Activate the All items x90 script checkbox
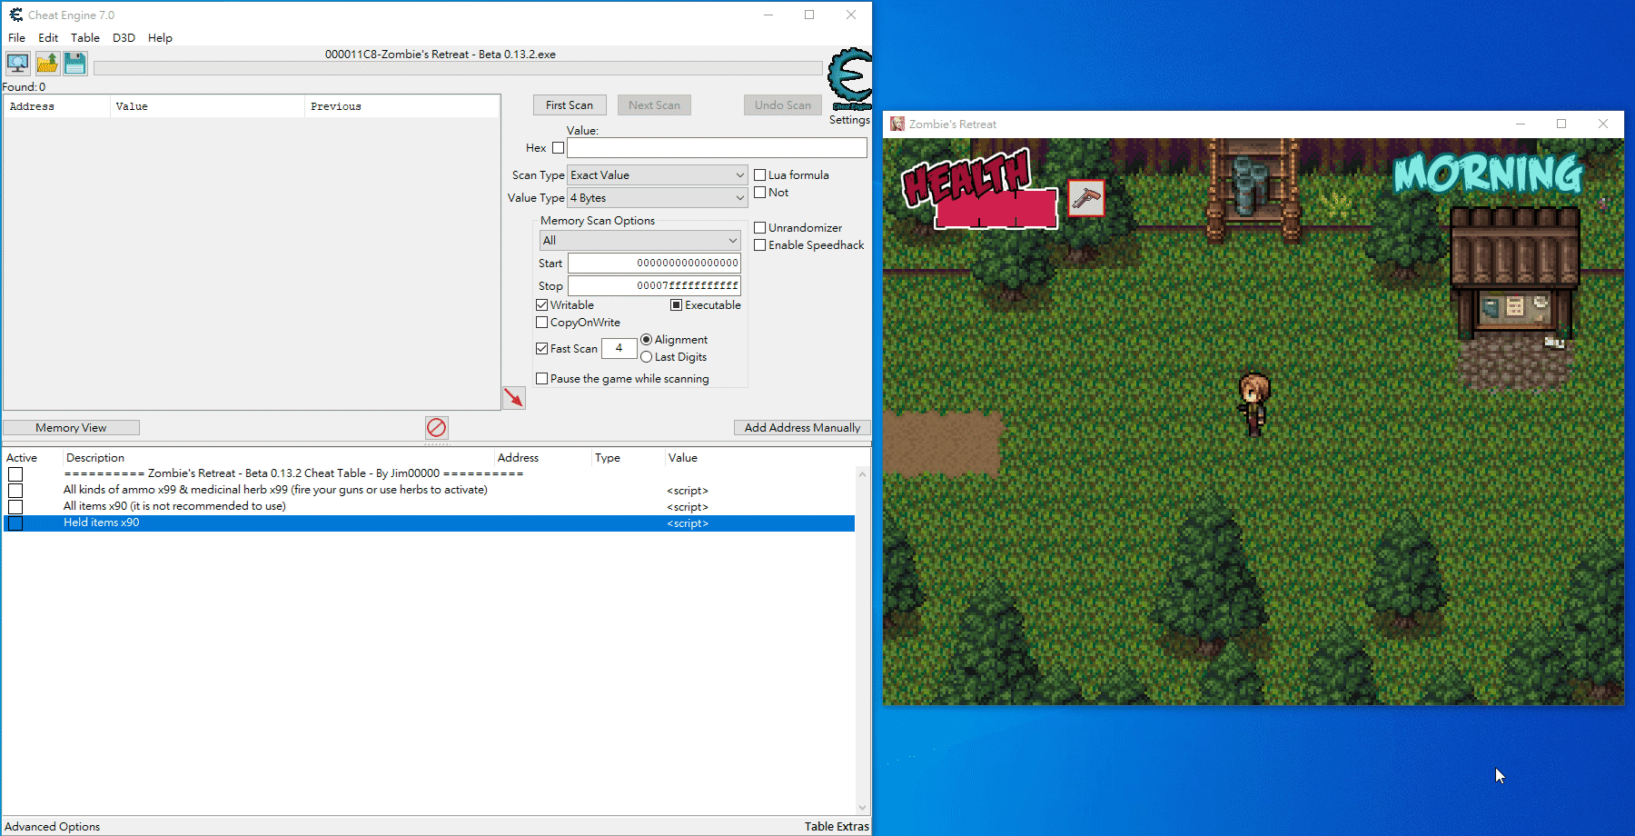This screenshot has height=836, width=1635. 15,507
